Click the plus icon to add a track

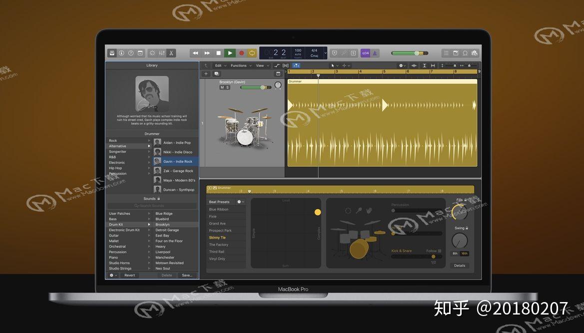[x=206, y=74]
